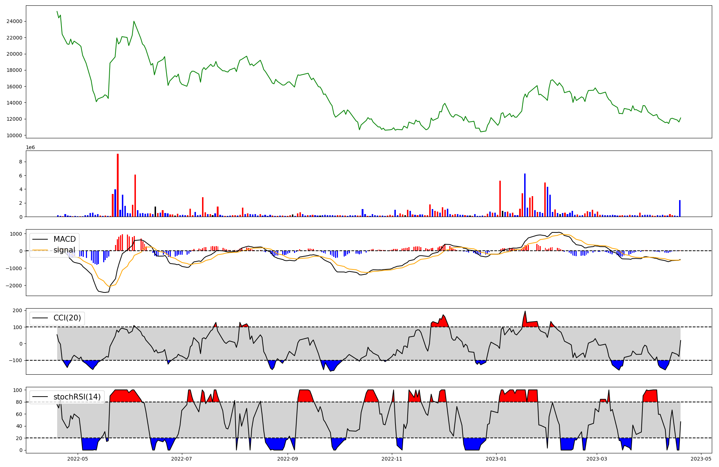Image resolution: width=719 pixels, height=467 pixels.
Task: Click the last blue volume bar at right
Action: 680,208
